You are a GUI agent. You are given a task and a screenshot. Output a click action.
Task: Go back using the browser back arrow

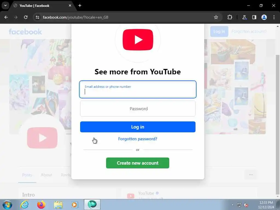(6, 17)
